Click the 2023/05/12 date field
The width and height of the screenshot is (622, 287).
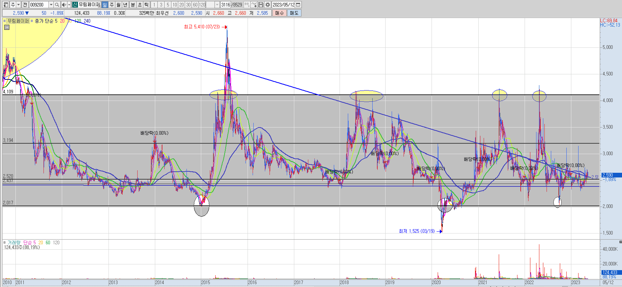pyautogui.click(x=283, y=5)
